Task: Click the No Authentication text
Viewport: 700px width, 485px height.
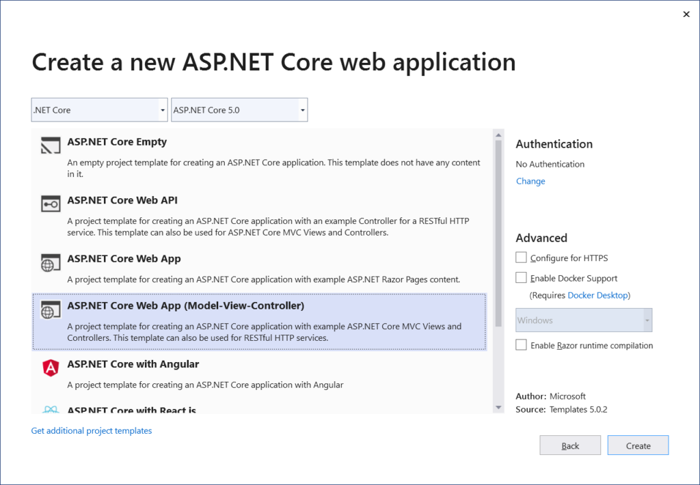Action: click(550, 164)
